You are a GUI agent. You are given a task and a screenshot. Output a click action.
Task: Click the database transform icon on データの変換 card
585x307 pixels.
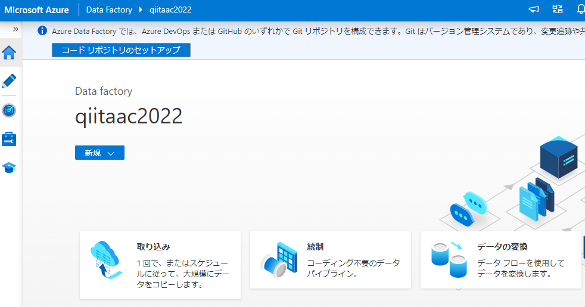click(449, 260)
